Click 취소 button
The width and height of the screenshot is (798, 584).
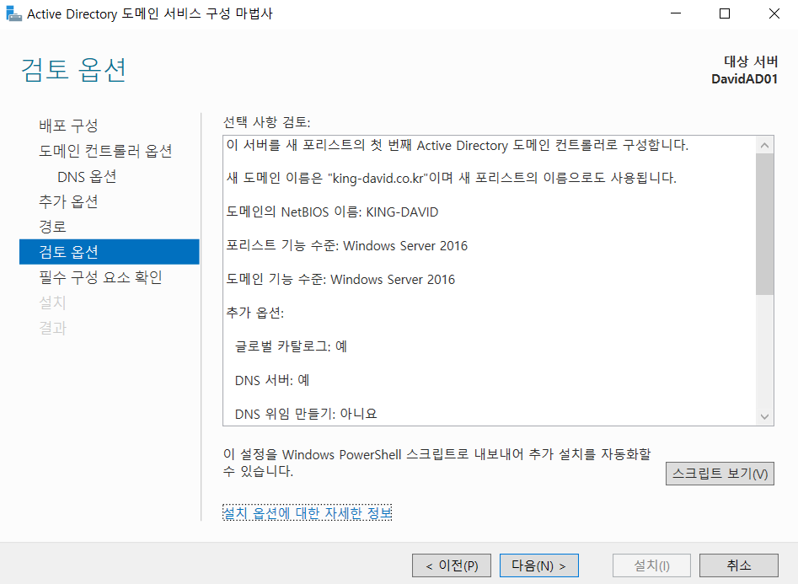739,565
